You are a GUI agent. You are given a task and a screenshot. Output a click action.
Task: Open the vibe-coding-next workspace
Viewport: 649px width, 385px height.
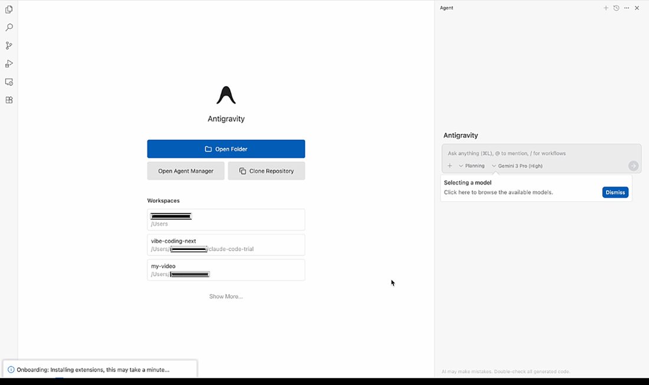226,245
